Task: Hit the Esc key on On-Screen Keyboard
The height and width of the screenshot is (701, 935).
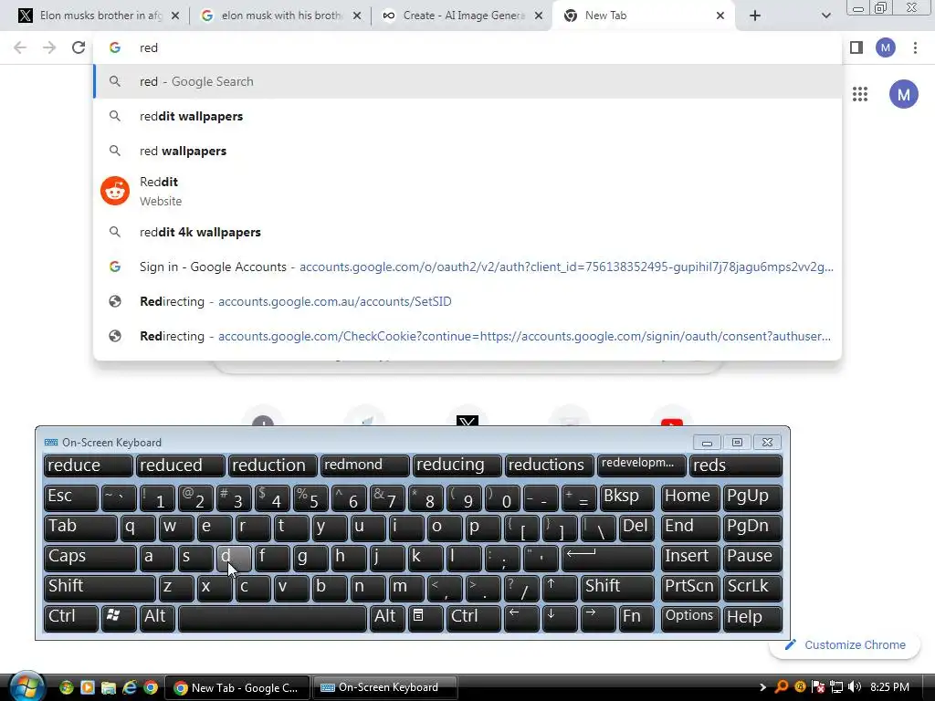Action: (x=71, y=497)
